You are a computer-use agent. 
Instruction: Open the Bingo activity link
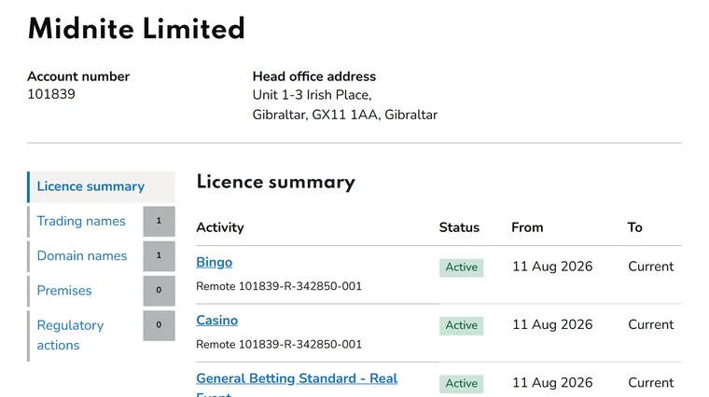pos(215,263)
